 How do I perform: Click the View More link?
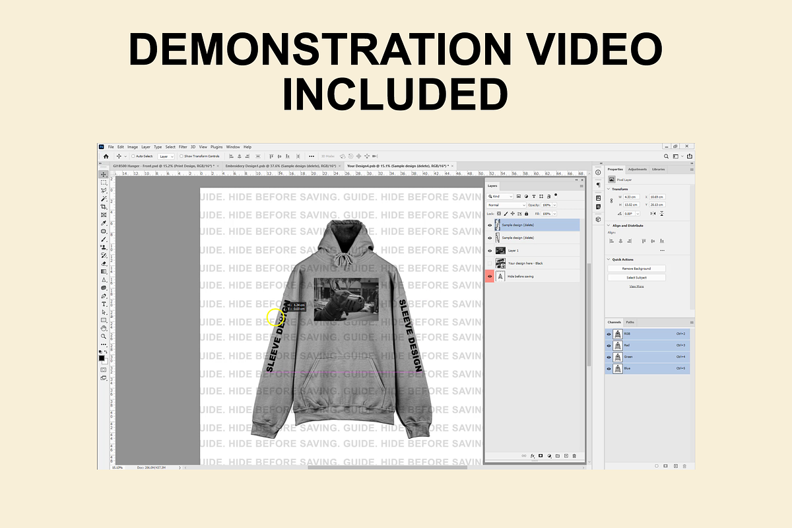[636, 286]
